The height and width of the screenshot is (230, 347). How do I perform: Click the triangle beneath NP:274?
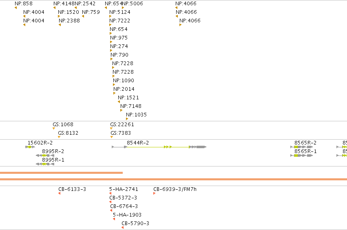click(111, 50)
